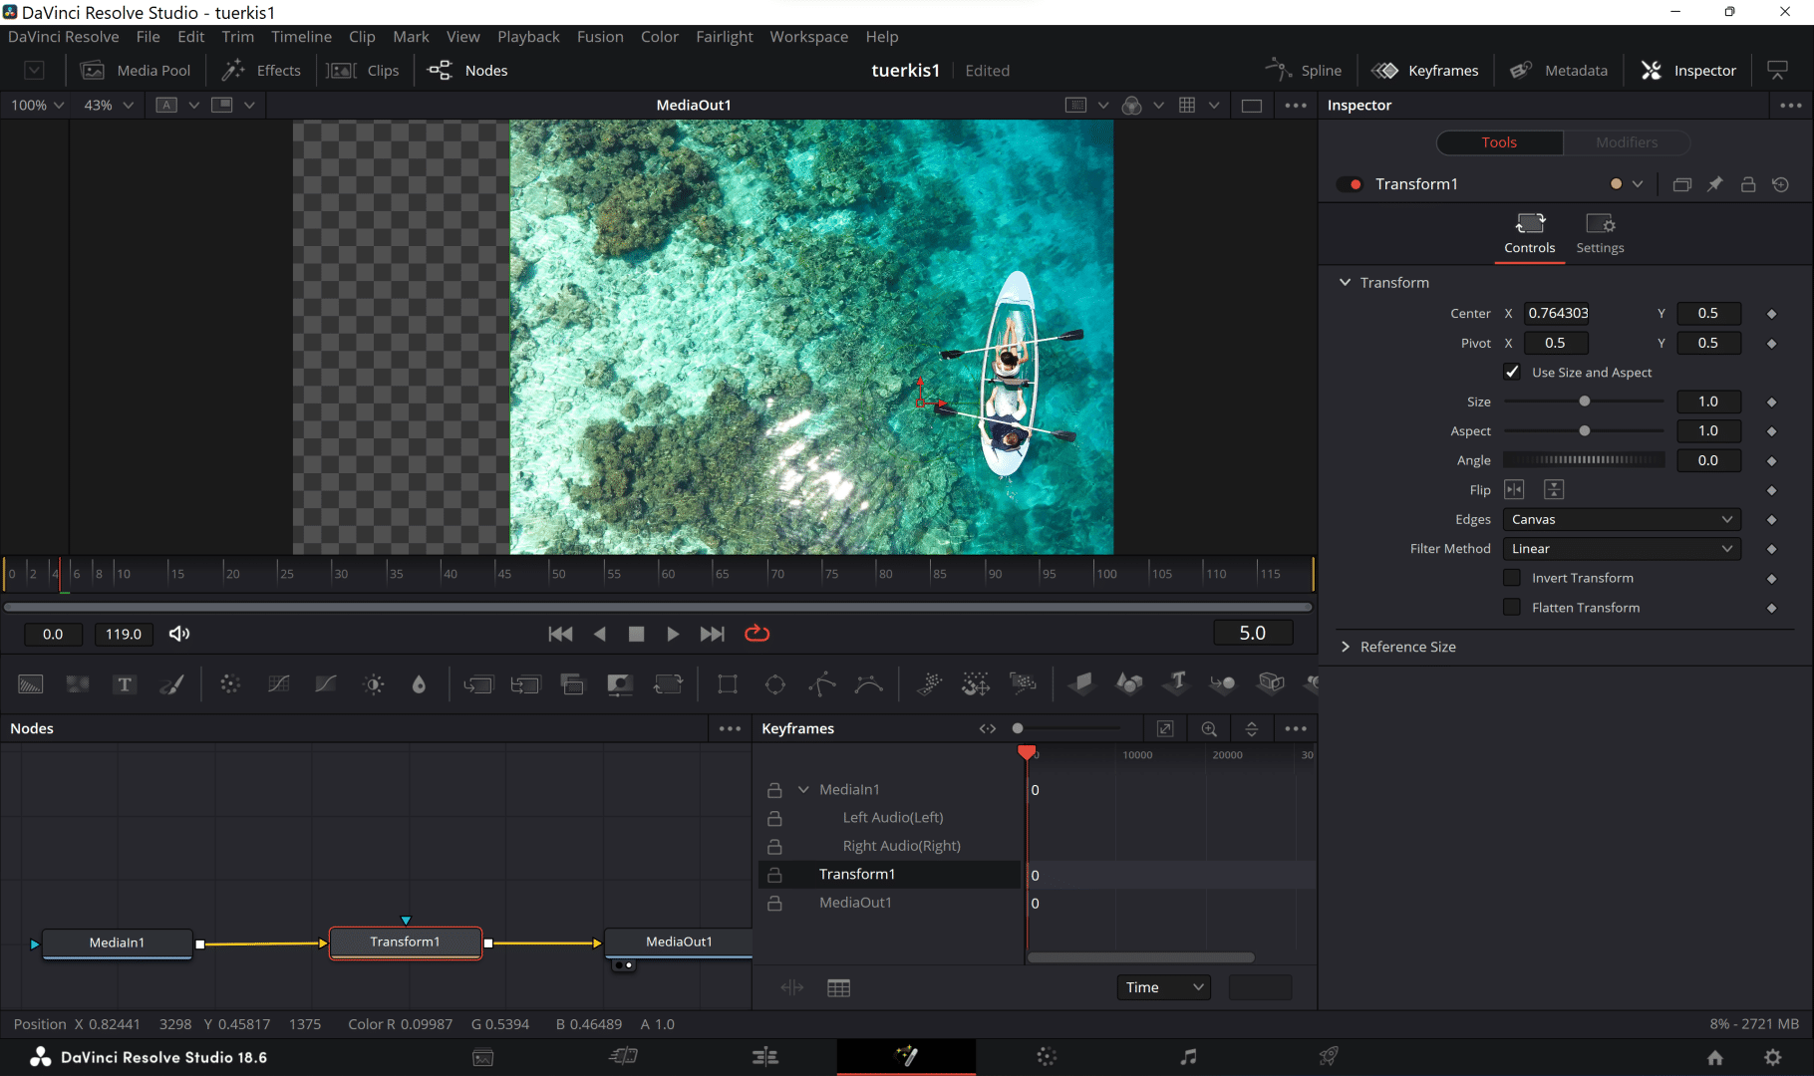Image resolution: width=1814 pixels, height=1076 pixels.
Task: Lock the Transform1 keyframe track
Action: tap(775, 874)
